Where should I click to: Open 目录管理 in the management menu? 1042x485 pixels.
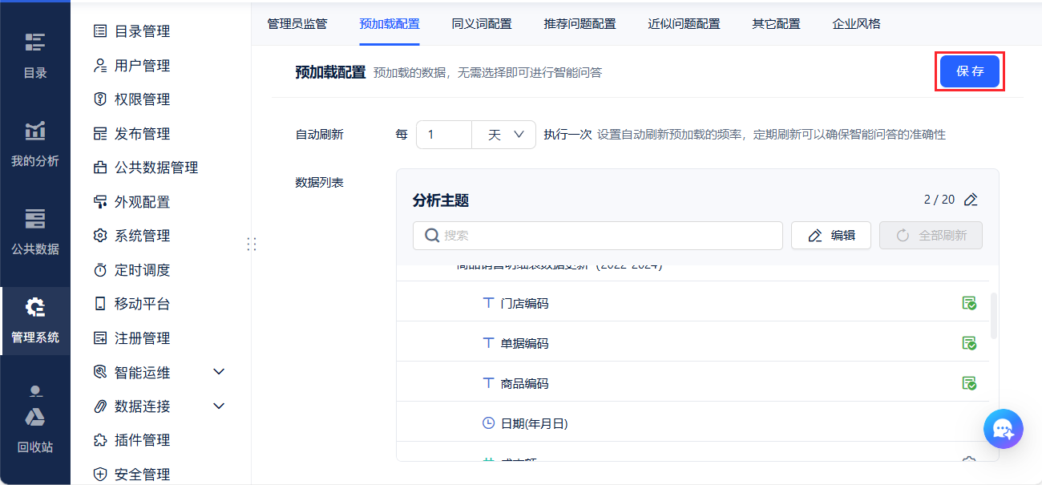142,31
